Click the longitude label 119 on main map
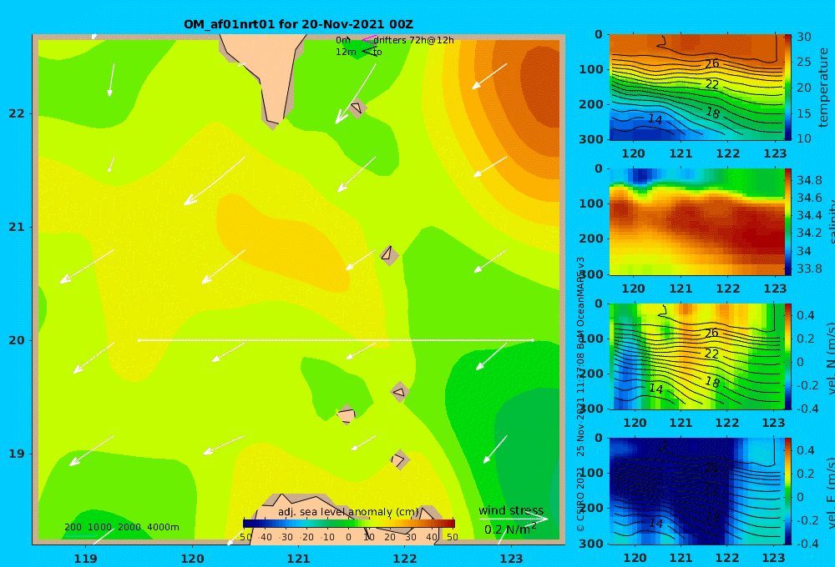This screenshot has height=567, width=835. pyautogui.click(x=86, y=559)
